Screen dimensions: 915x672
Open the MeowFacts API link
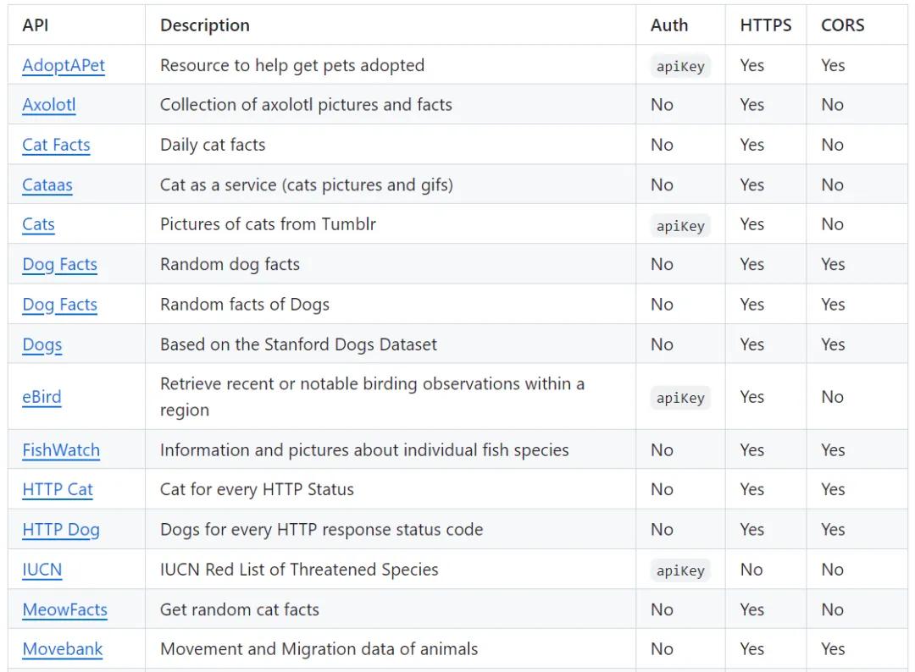coord(64,609)
